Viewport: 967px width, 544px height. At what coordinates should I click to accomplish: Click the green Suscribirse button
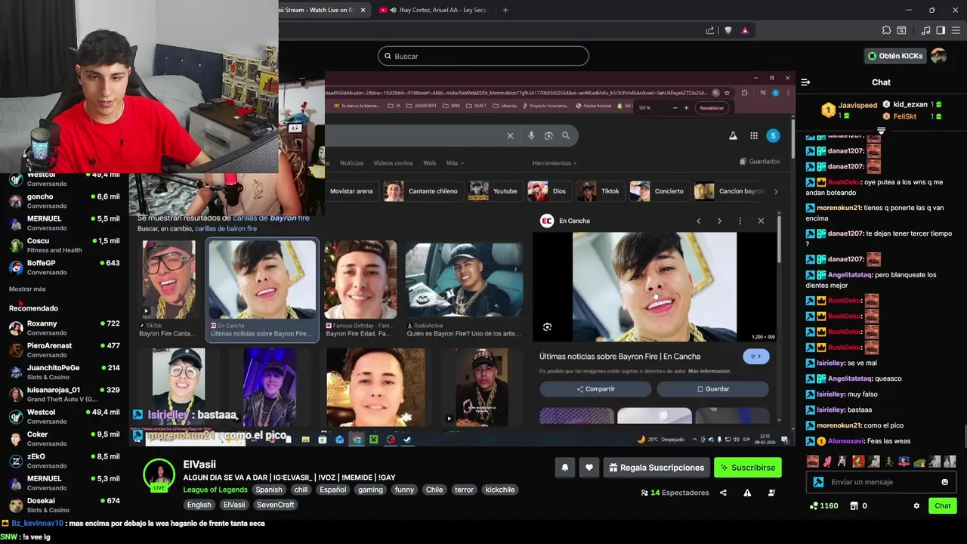tap(747, 468)
